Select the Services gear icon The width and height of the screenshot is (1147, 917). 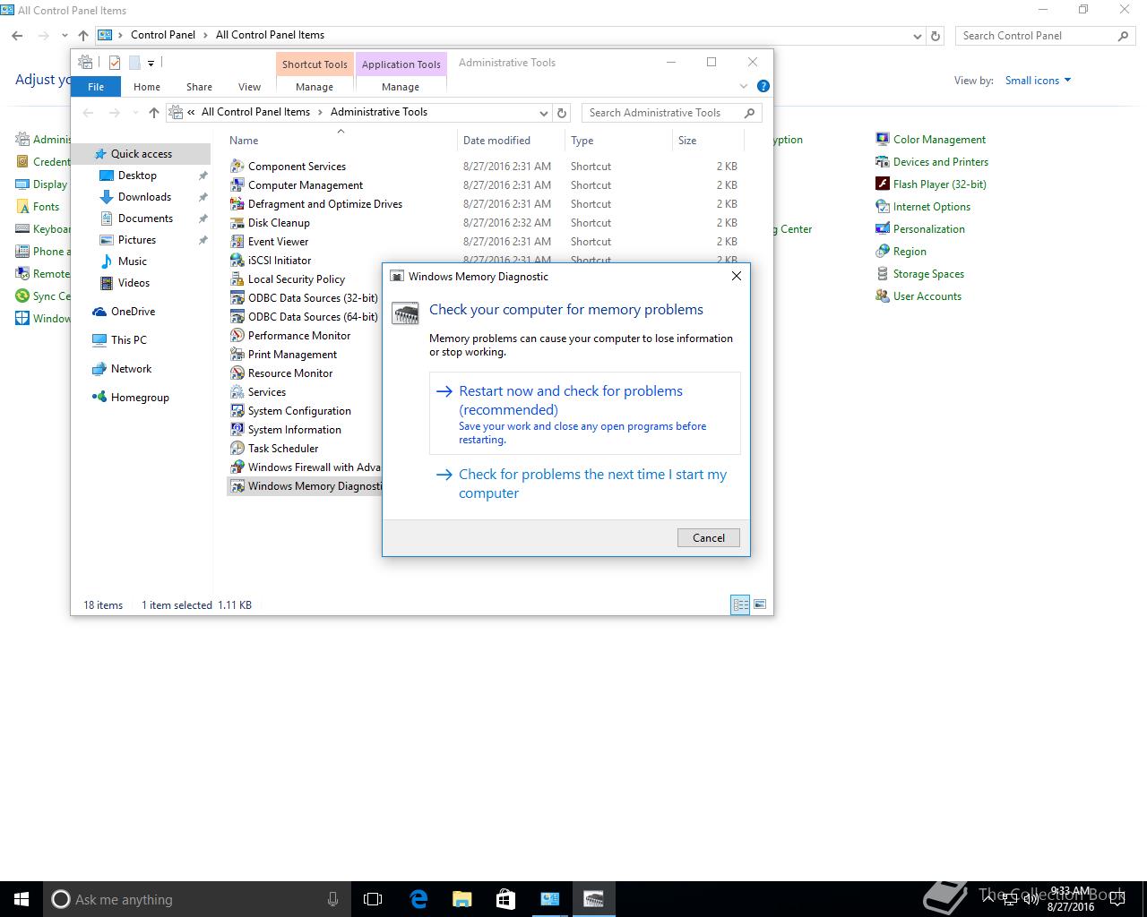pos(237,391)
